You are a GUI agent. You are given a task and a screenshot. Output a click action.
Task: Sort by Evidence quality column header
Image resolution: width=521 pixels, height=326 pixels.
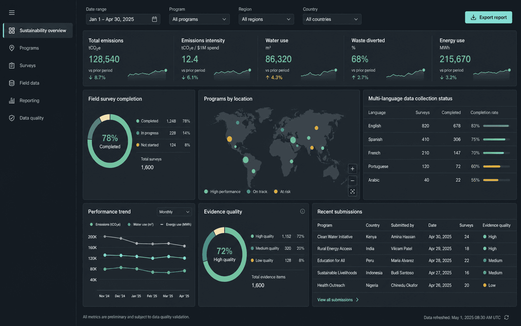496,225
